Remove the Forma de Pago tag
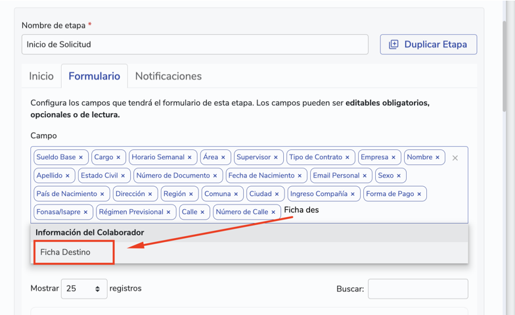Screen dimensions: 515x315 420,194
